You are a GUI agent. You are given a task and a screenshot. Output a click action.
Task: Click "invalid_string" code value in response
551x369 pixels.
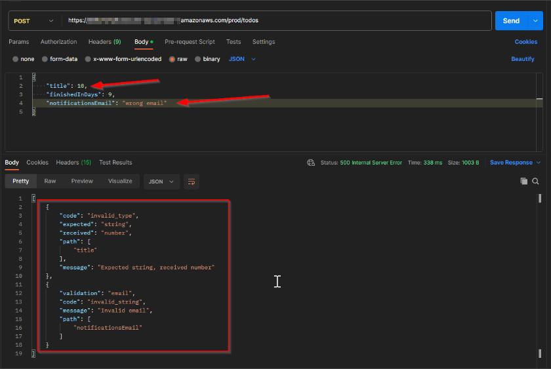pyautogui.click(x=115, y=301)
